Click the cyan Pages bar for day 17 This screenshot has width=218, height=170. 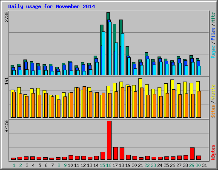point(116,59)
